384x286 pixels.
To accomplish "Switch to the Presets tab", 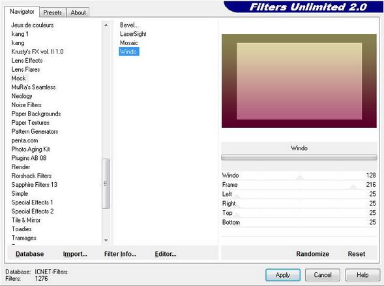I will point(52,12).
